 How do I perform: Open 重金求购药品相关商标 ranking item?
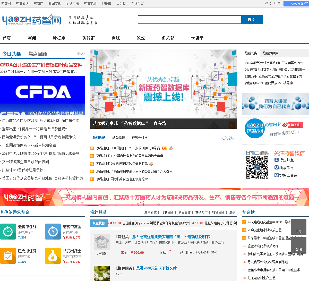coord(263,246)
